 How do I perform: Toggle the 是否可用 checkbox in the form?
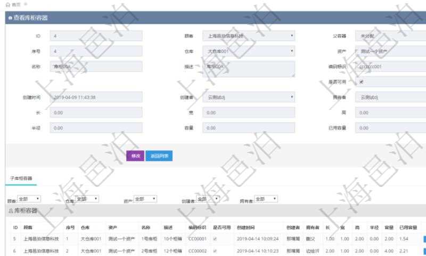coord(362,82)
